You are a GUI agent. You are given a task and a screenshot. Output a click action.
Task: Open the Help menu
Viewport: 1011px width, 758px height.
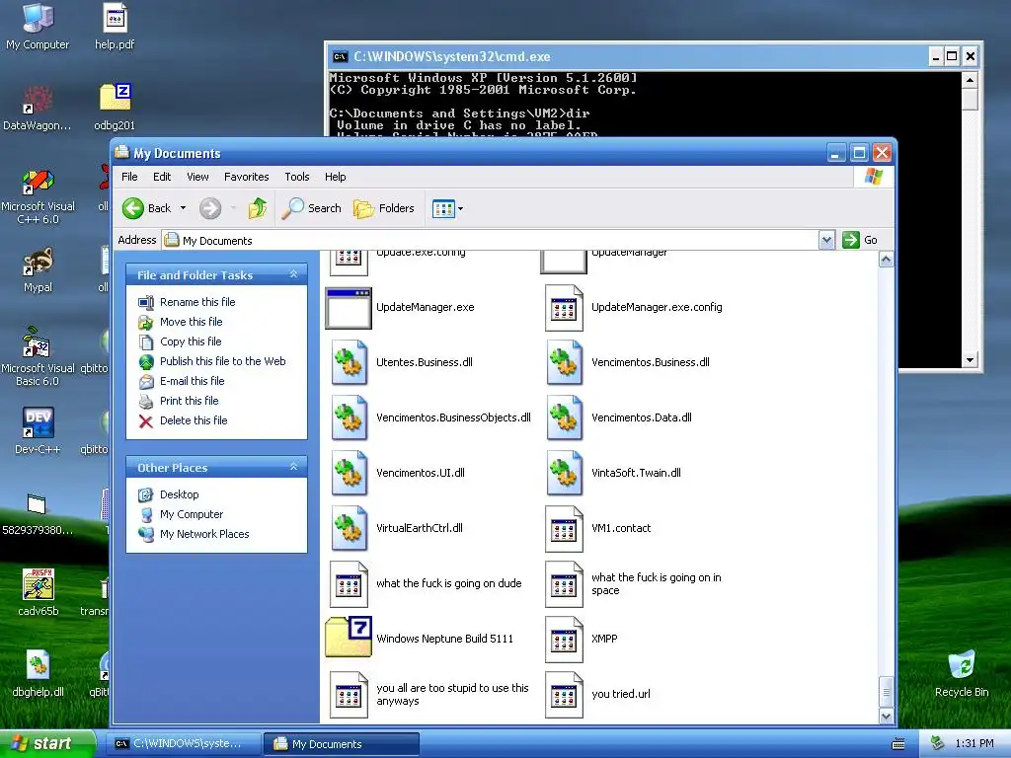tap(336, 177)
